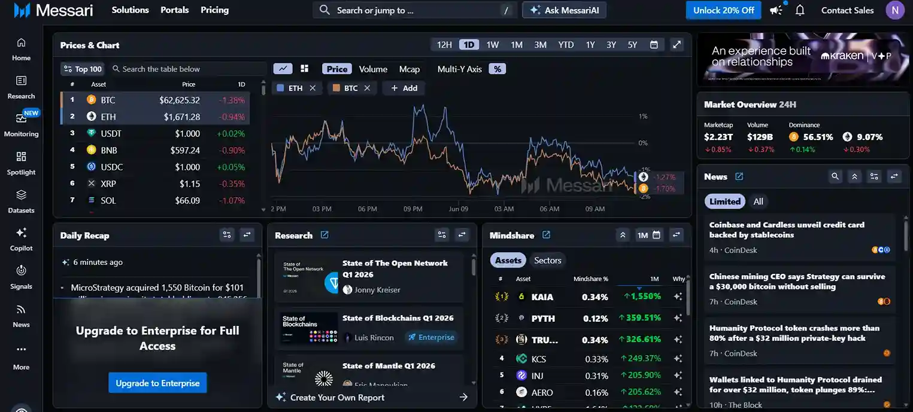This screenshot has height=412, width=913.
Task: Select 1W chart timeframe
Action: coord(493,45)
